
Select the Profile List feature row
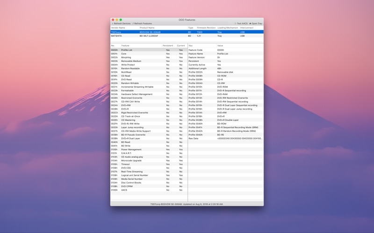point(149,50)
